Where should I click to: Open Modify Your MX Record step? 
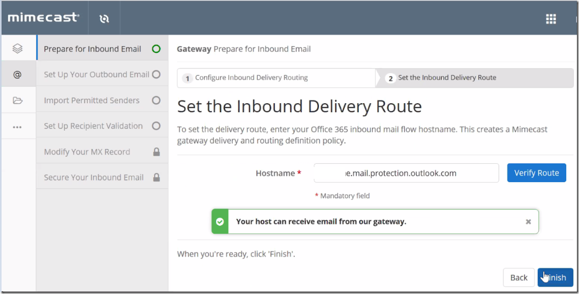click(x=102, y=152)
